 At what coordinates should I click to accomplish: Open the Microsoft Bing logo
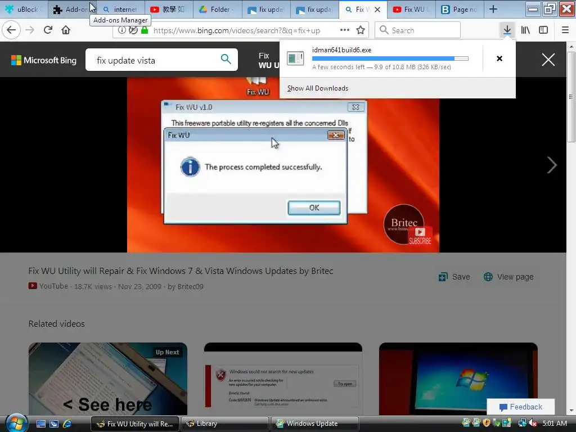click(x=44, y=60)
